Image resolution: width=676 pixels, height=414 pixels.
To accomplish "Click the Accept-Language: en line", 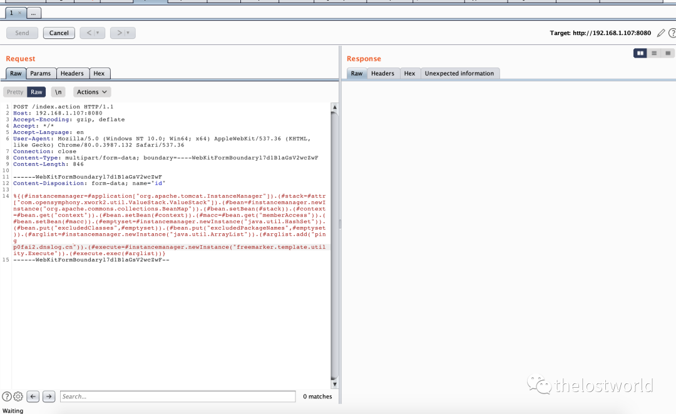I will (x=48, y=132).
